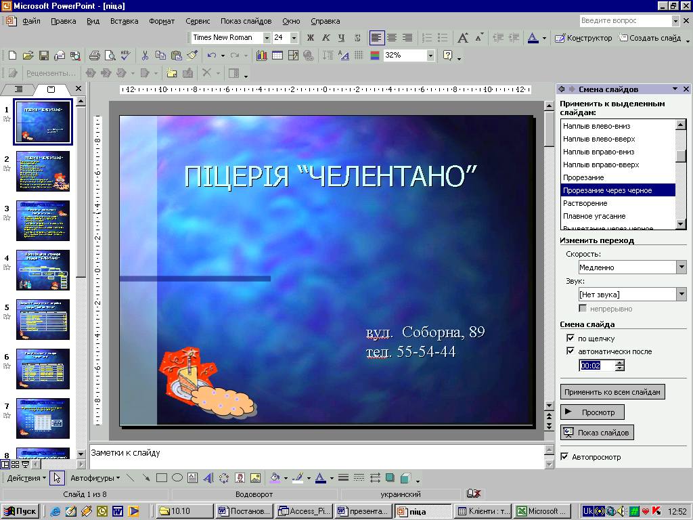Open Print Preview with the magnifier page icon
The image size is (693, 520).
tap(110, 56)
